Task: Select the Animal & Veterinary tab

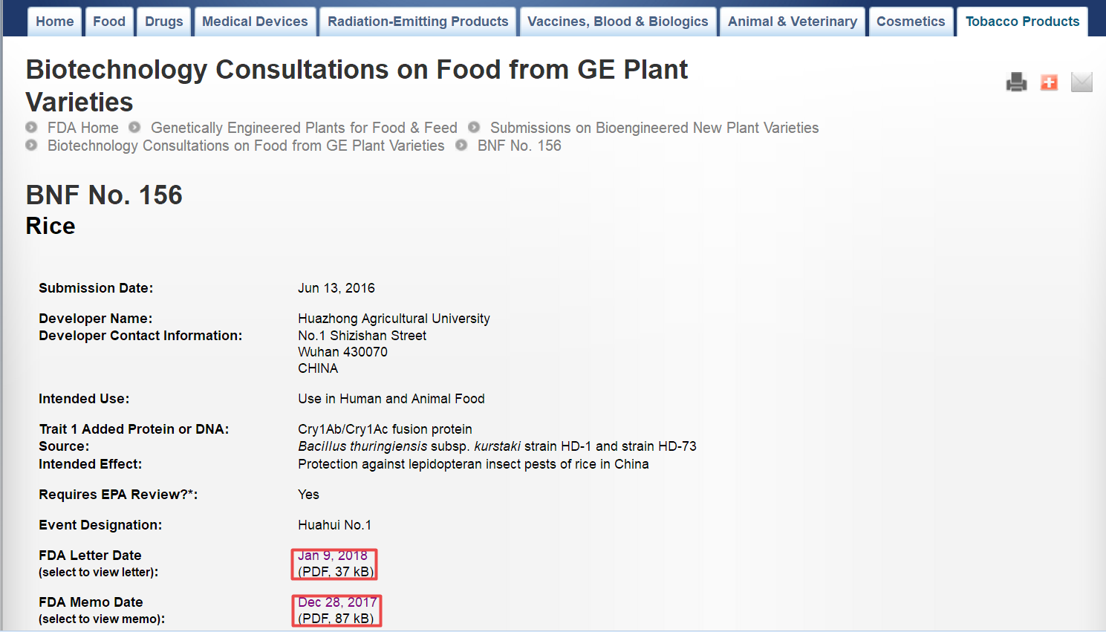Action: pyautogui.click(x=793, y=22)
